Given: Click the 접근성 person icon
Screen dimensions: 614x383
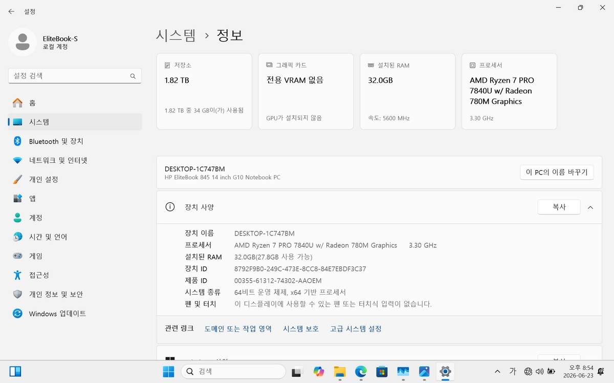Looking at the screenshot, I should coord(18,275).
